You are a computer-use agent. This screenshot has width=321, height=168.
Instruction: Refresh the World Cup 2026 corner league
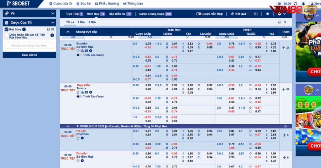286,126
